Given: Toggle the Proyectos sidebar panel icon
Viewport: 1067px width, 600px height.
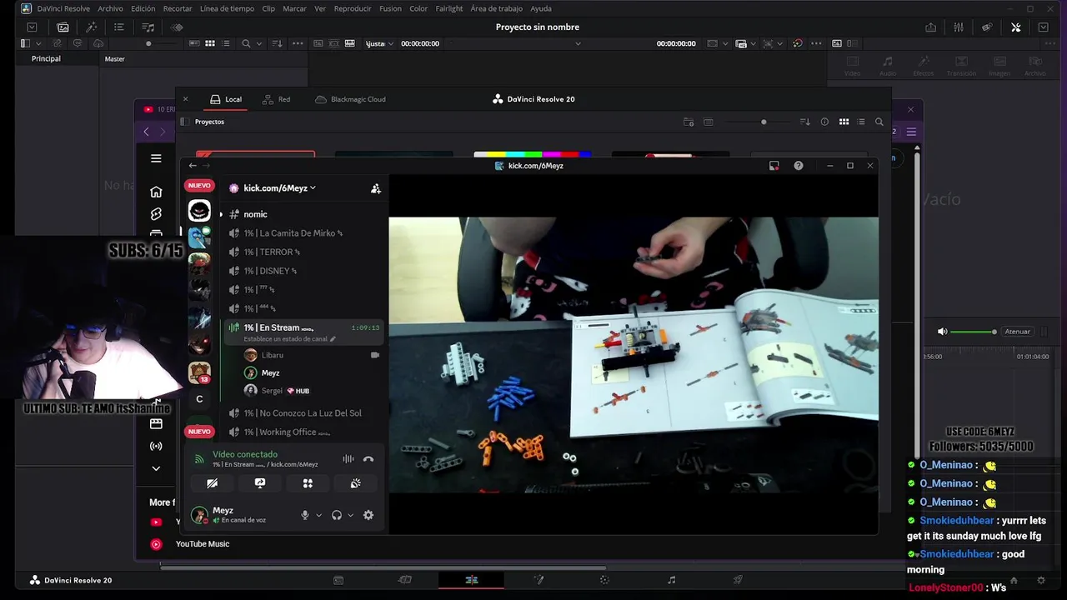Looking at the screenshot, I should (184, 122).
